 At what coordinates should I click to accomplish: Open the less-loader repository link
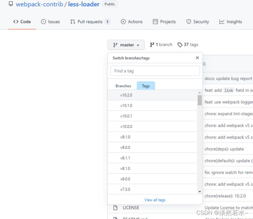[84, 4]
